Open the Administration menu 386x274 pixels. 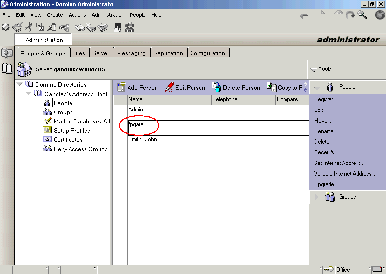coord(108,15)
